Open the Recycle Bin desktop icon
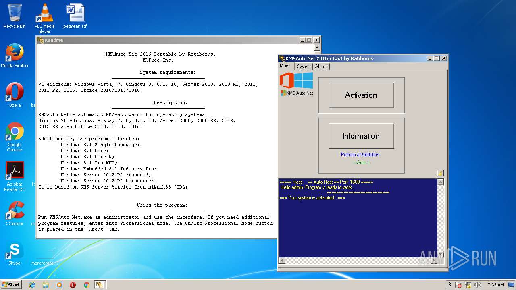The image size is (516, 290). coord(15,17)
